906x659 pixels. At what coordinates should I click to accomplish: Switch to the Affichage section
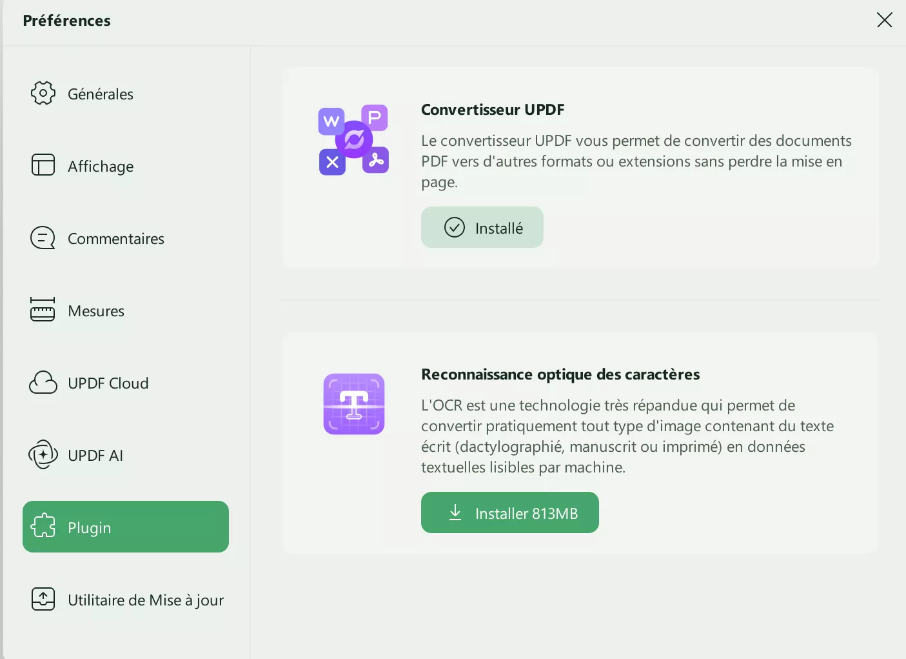pyautogui.click(x=101, y=167)
